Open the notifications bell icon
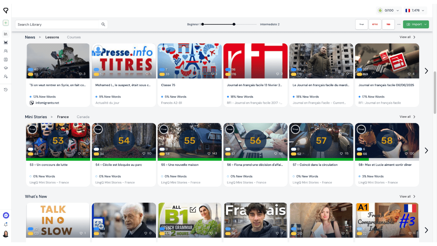Screen dimensions: 437x246 [x=6, y=224]
